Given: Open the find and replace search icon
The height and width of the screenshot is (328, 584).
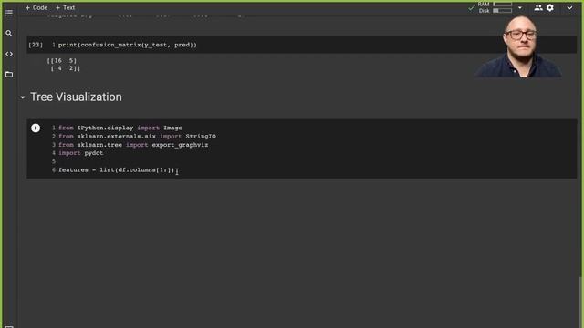Looking at the screenshot, I should pyautogui.click(x=9, y=34).
